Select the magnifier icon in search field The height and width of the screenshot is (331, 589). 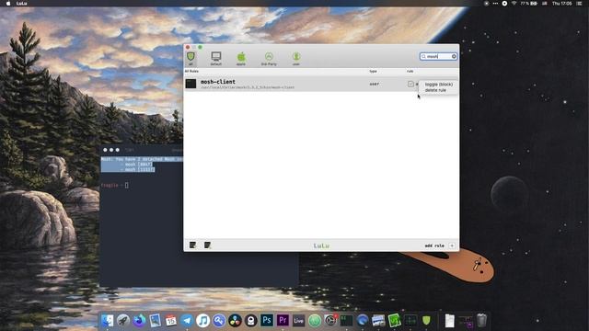[423, 56]
